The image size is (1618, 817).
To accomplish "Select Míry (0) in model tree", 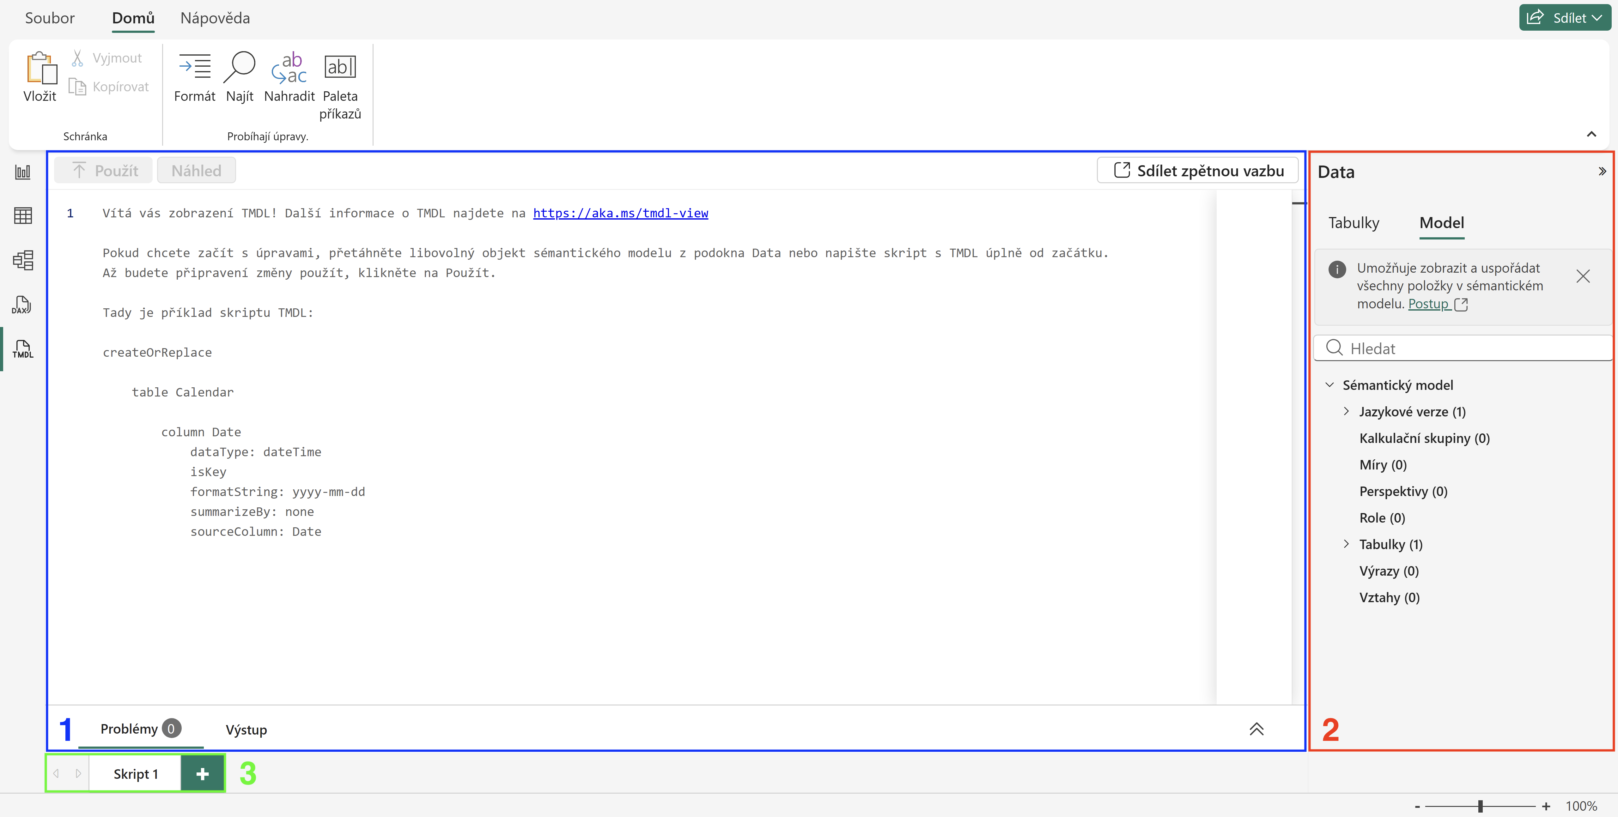I will (x=1383, y=465).
